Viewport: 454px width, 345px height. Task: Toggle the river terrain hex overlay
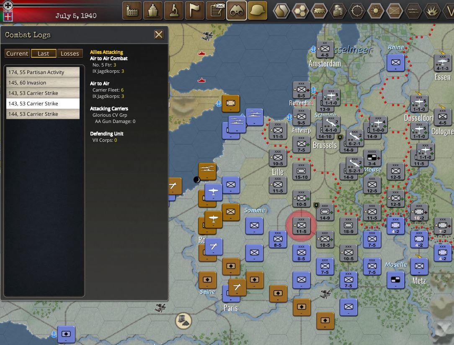tap(281, 11)
